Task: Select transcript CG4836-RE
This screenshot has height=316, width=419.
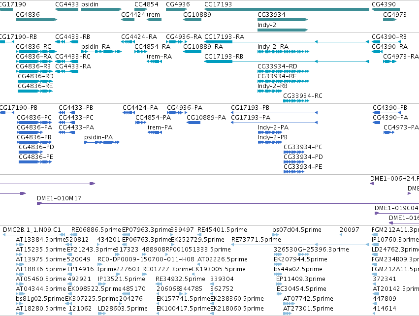Action: [x=35, y=86]
